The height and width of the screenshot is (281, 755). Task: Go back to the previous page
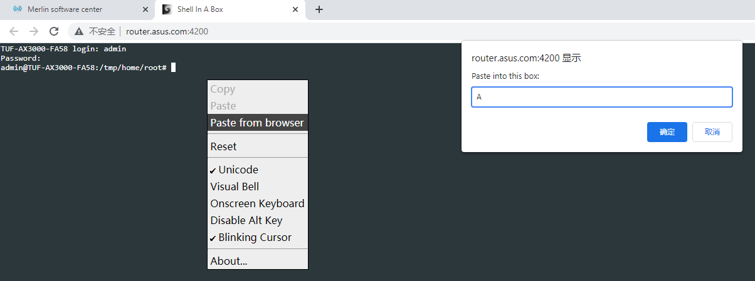tap(14, 31)
